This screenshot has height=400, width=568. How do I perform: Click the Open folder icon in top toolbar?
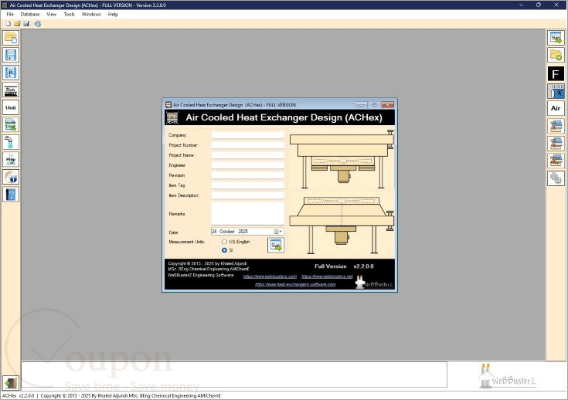17,24
